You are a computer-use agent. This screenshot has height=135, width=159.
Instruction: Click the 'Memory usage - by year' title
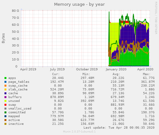click(x=79, y=4)
